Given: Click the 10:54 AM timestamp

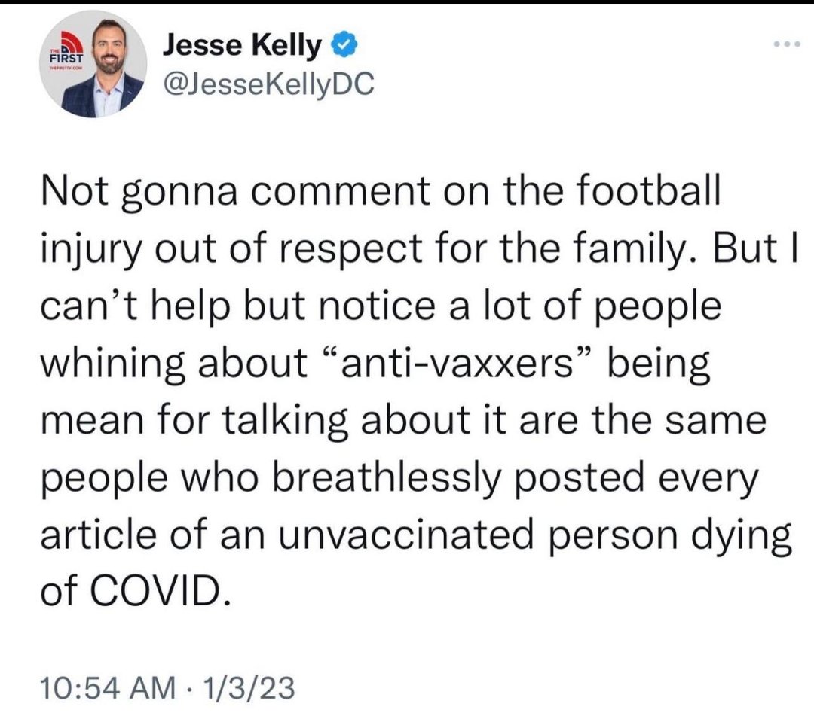Looking at the screenshot, I should click(x=109, y=687).
